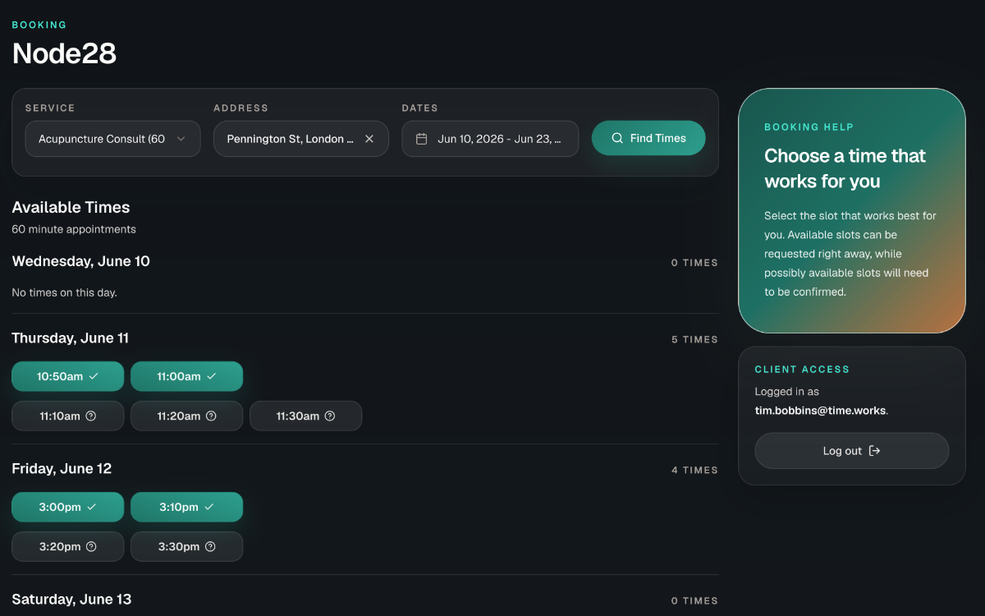This screenshot has width=985, height=616.
Task: Click the Thursday, June 11 heading
Action: click(70, 338)
